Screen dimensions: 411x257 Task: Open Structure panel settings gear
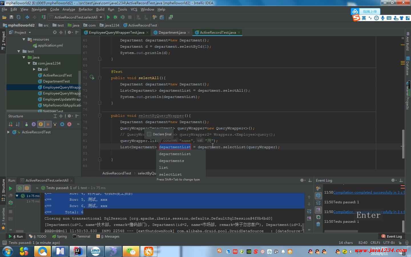70,116
